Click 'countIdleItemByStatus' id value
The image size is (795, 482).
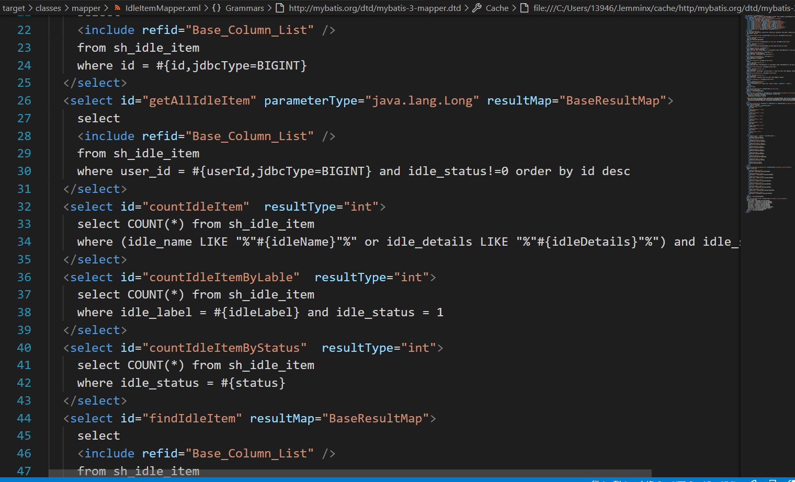coord(224,348)
